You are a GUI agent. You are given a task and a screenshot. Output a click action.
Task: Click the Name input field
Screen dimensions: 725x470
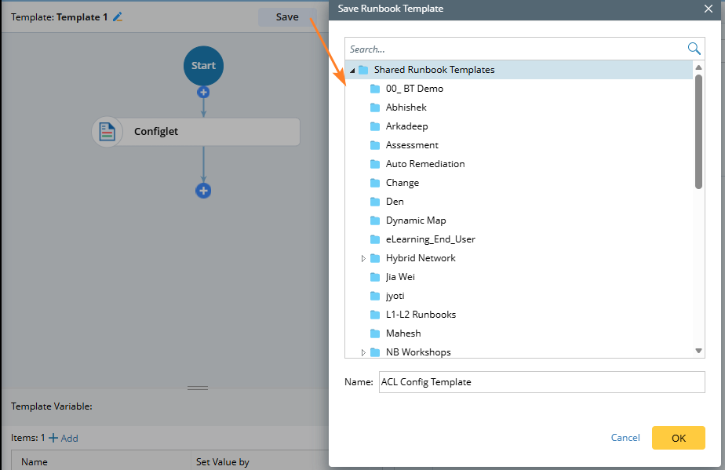(541, 382)
